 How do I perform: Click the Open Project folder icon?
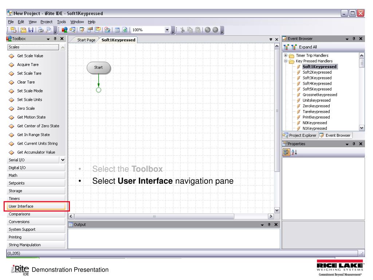tap(23, 30)
